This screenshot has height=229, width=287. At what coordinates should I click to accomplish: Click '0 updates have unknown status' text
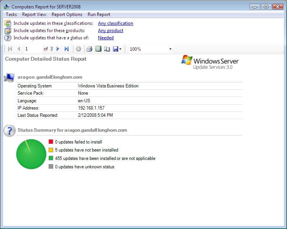point(85,167)
